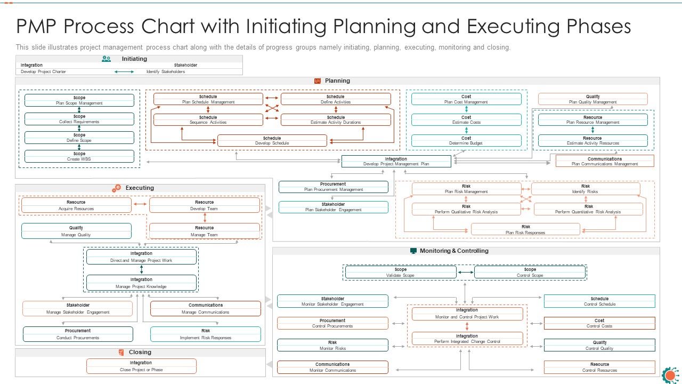Select the Close Project or Phase box

(x=141, y=366)
